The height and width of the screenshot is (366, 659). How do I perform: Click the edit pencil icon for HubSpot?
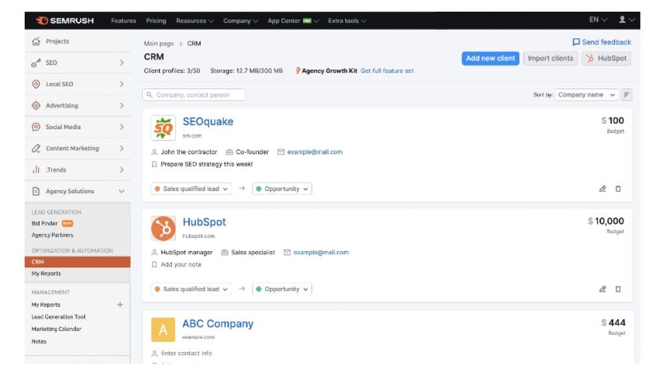tap(603, 289)
